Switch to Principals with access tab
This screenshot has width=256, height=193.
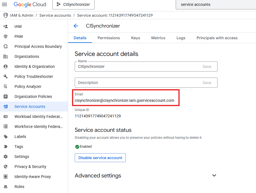(217, 38)
